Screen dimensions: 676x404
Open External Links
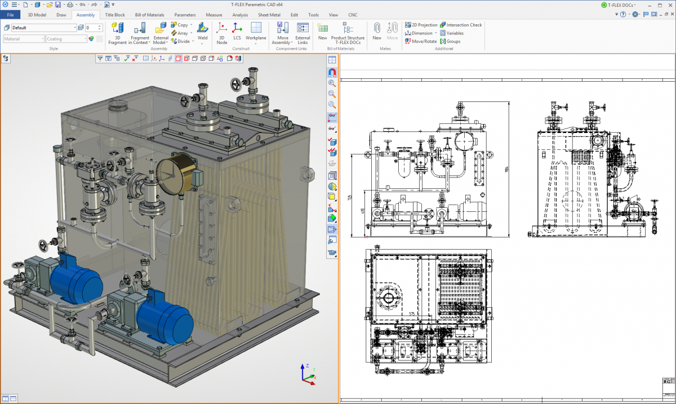pos(303,33)
